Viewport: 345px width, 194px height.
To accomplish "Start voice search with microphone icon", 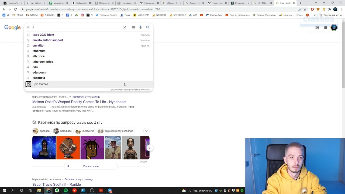I will pos(141,27).
